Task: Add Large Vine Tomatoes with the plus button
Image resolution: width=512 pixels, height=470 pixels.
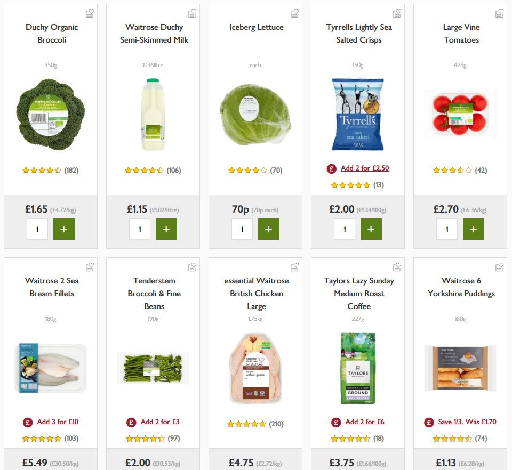Action: 474,229
